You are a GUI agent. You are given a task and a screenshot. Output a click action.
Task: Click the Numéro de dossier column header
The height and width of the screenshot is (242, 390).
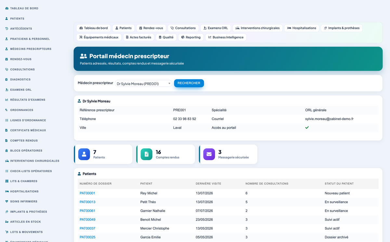click(x=96, y=184)
